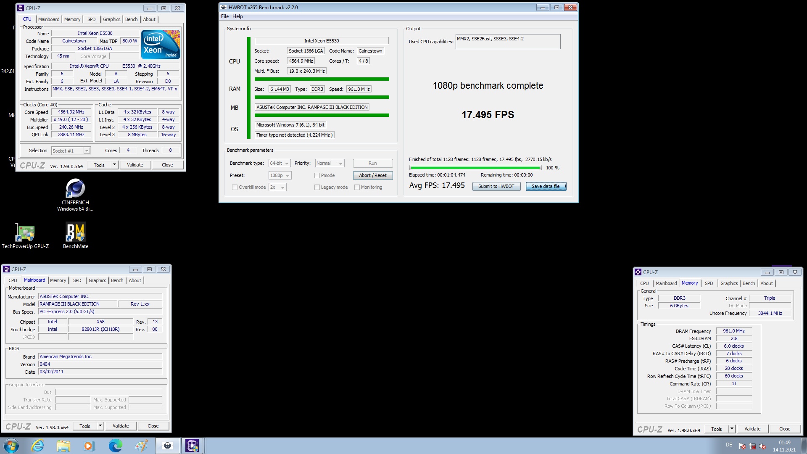This screenshot has width=807, height=454.
Task: Open File Explorer from taskbar
Action: coord(63,446)
